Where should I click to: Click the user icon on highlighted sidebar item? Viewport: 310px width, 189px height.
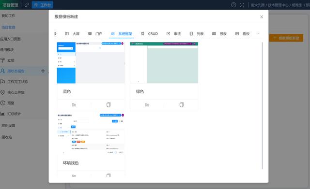pos(2,71)
